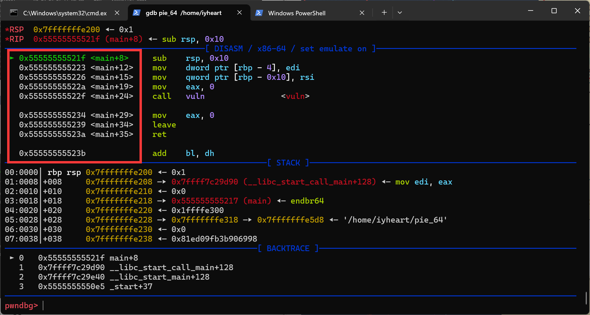Click the add bl, dh instruction
Screen dimensions: 590x315
pos(183,153)
